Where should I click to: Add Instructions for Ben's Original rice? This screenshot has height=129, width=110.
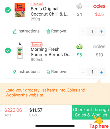click(26, 31)
